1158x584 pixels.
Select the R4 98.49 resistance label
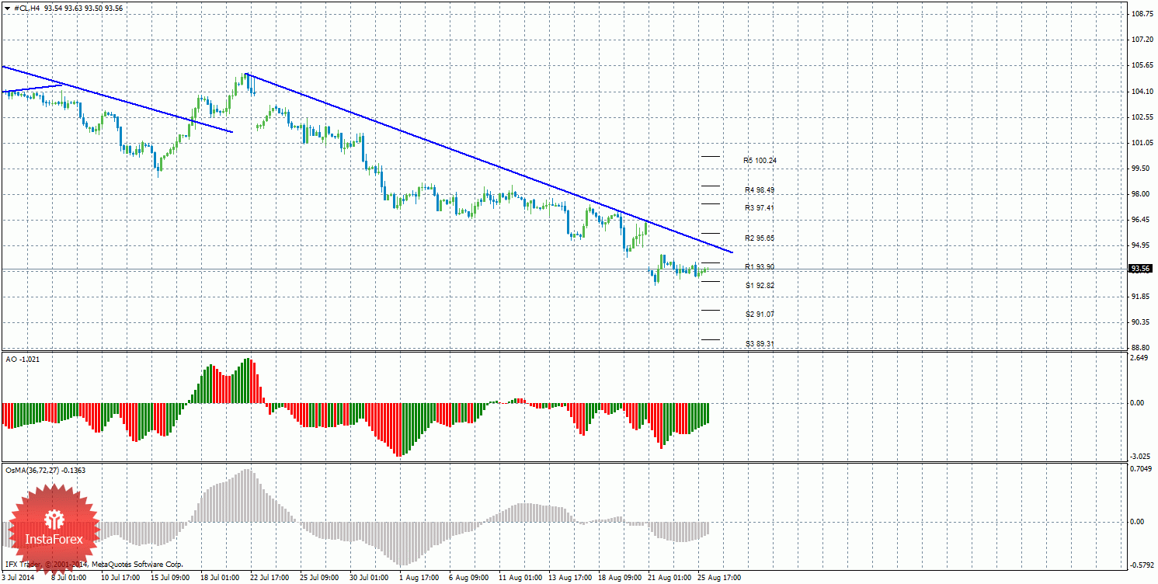[x=760, y=189]
